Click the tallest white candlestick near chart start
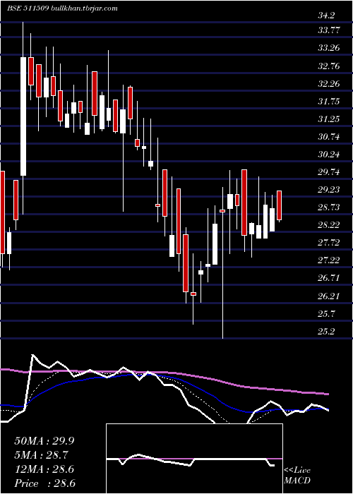The image size is (353, 494). (x=23, y=116)
